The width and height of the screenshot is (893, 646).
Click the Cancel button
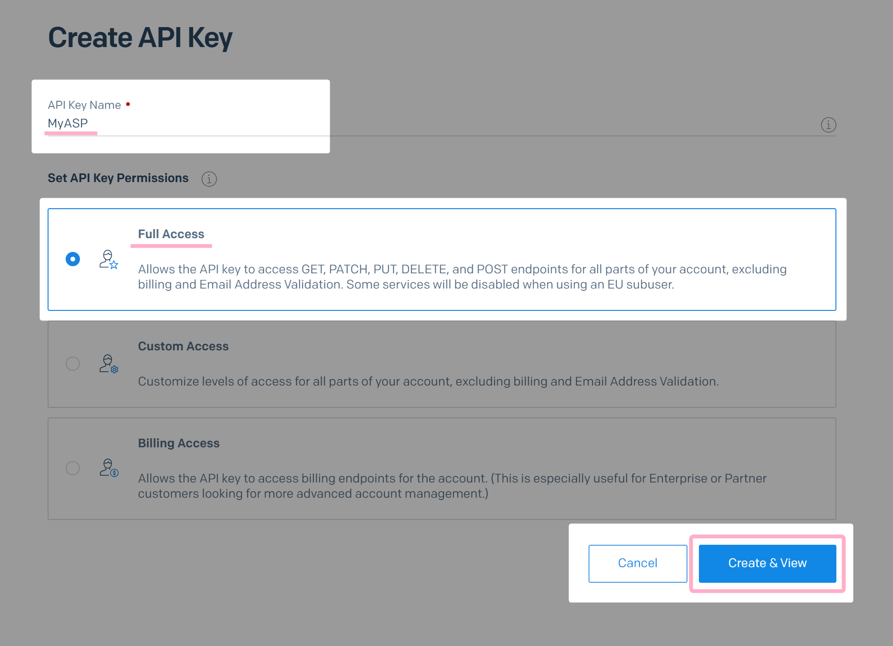click(638, 563)
